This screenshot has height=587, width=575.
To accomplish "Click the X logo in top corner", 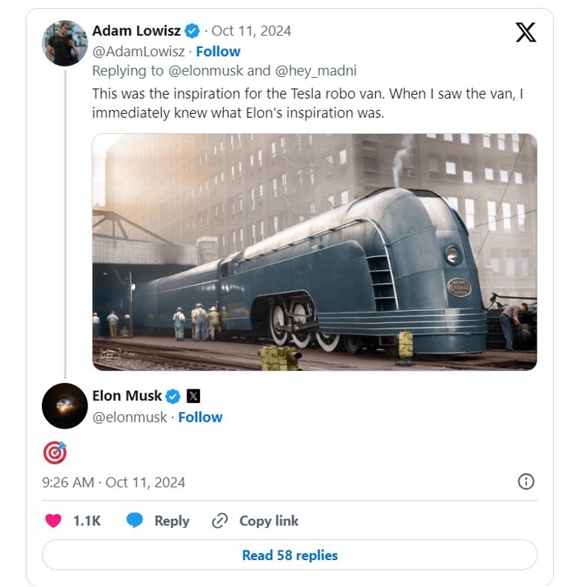I will pyautogui.click(x=526, y=33).
